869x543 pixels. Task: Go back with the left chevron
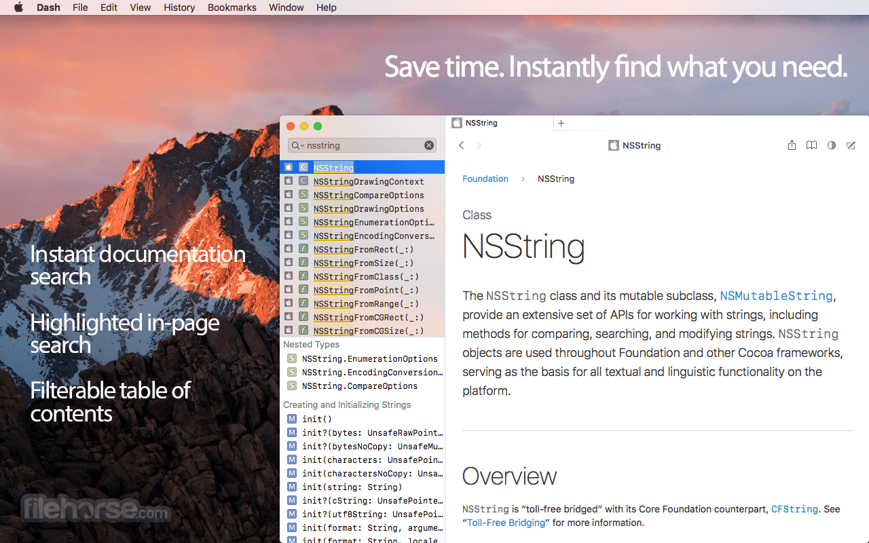(461, 145)
